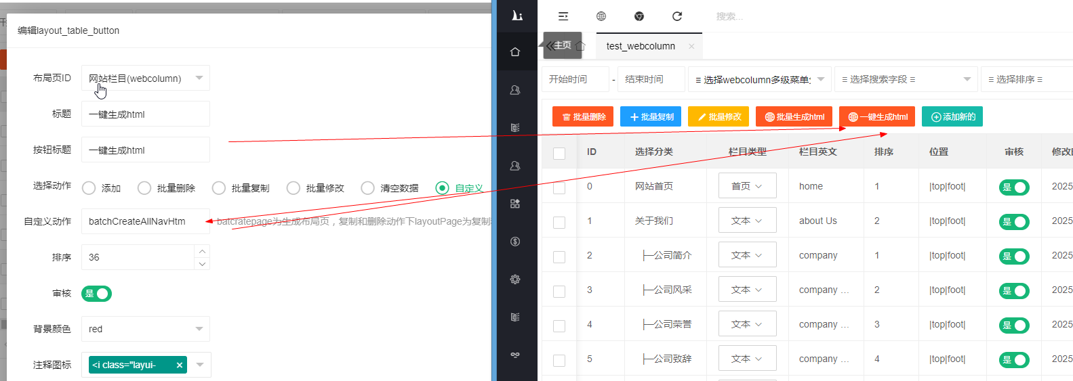1073x381 pixels.
Task: Click the infinity icon at sidebar bottom
Action: click(x=515, y=355)
